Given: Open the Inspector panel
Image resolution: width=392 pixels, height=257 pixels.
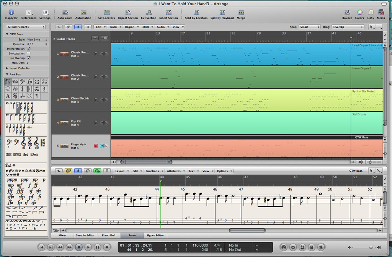Looking at the screenshot, I should click(x=11, y=14).
